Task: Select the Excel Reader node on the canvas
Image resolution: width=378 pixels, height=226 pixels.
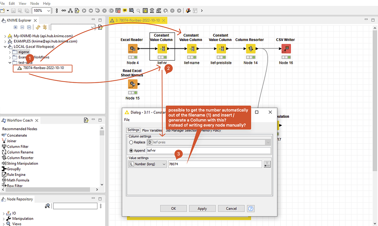Action: 132,48
